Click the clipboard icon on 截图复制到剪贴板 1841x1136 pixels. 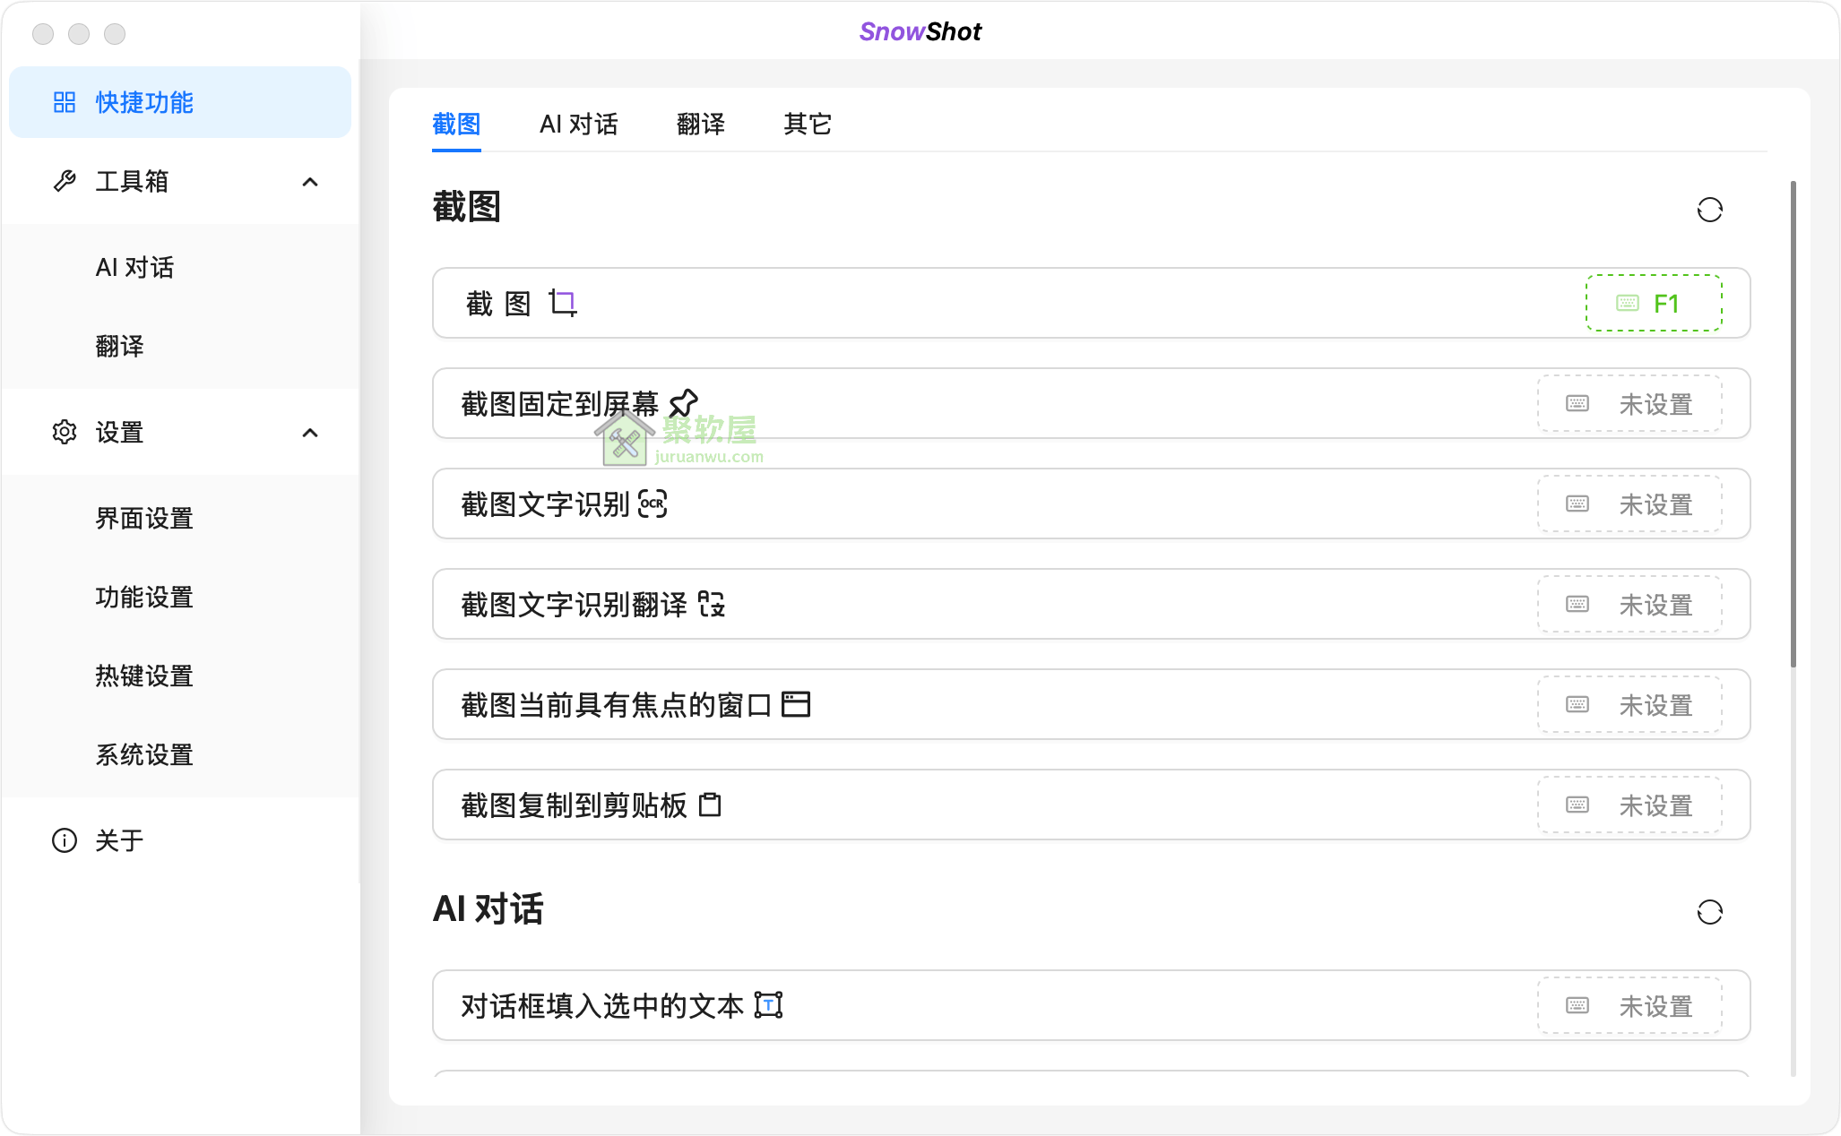point(711,805)
